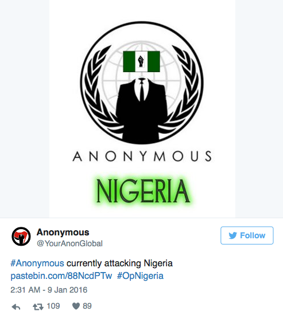Click the @YourAnonGlobal handle
Screen dimensions: 283x319
pyautogui.click(x=69, y=243)
